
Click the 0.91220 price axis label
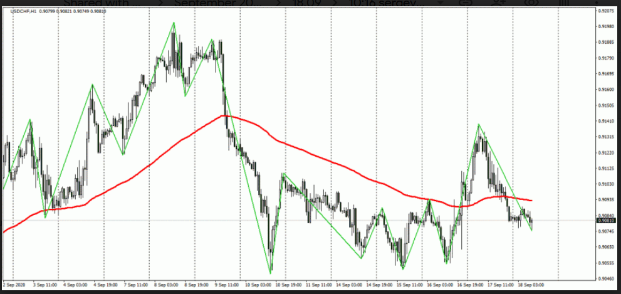tap(607, 152)
